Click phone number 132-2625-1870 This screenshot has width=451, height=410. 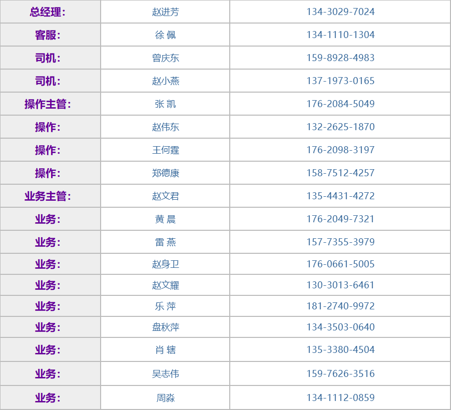[x=340, y=127]
